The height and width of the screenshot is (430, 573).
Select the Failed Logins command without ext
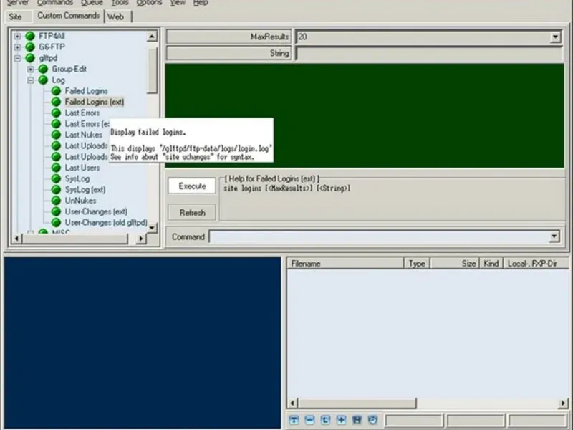point(86,91)
